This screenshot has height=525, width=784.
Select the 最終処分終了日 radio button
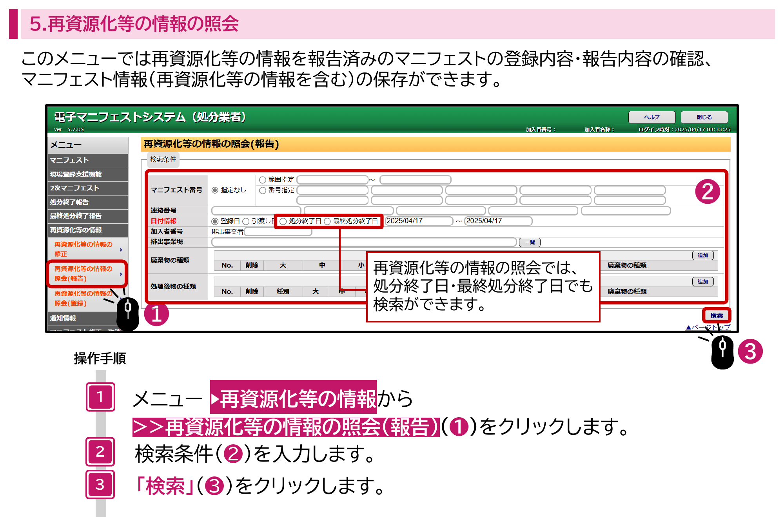[327, 221]
